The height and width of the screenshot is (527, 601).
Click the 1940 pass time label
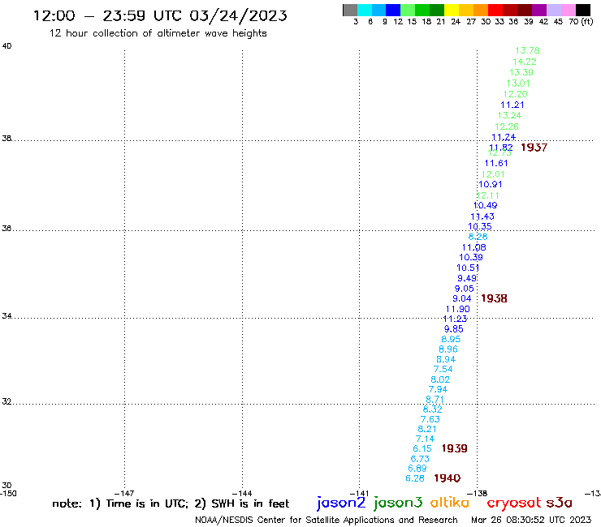click(448, 478)
